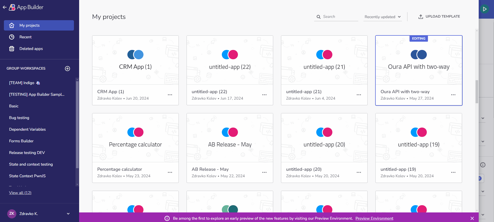Expand the Zdravko K. account menu
Screen dimensions: 494x222
tap(68, 214)
